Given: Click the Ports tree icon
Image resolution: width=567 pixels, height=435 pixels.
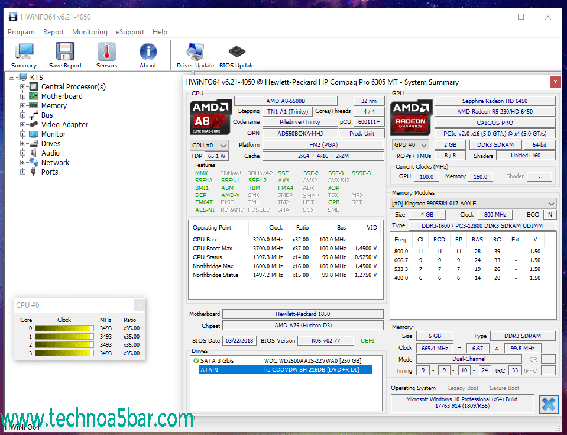Looking at the screenshot, I should [33, 172].
